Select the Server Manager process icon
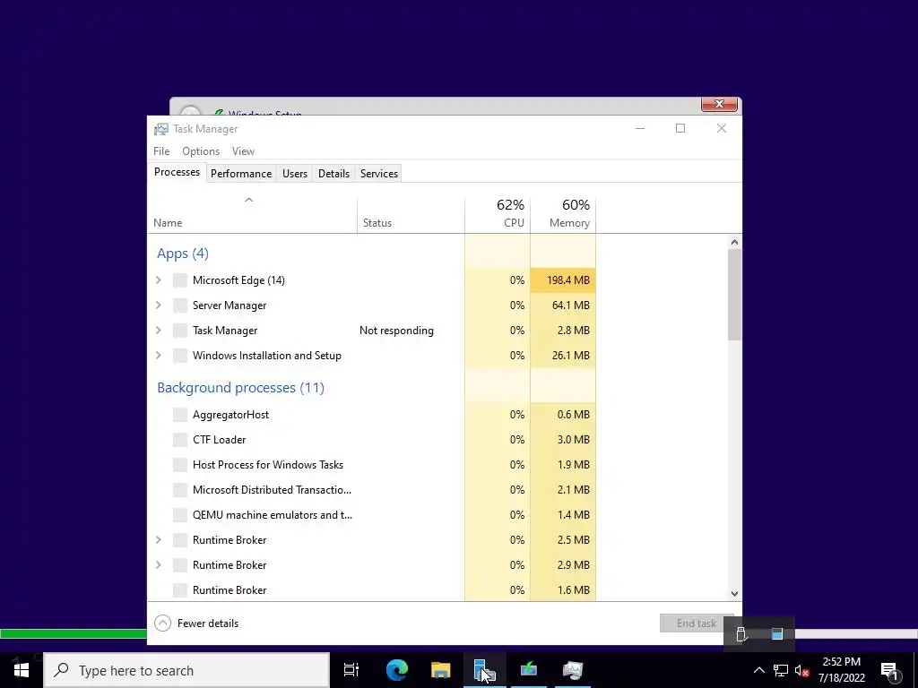This screenshot has height=688, width=918. pyautogui.click(x=179, y=305)
